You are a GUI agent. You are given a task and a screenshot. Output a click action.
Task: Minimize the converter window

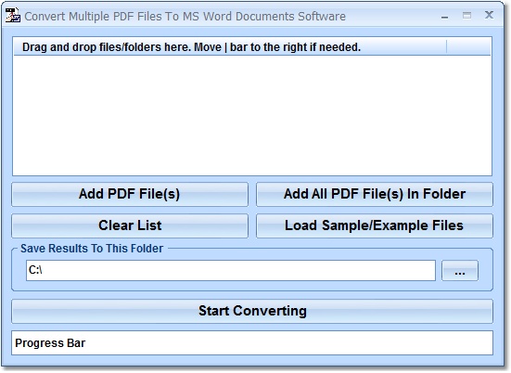tap(444, 16)
